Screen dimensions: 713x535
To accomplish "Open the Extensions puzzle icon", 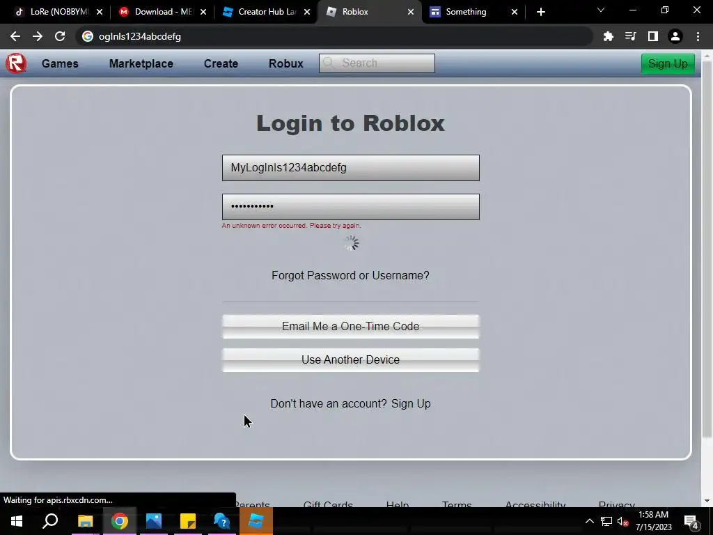I will [x=608, y=36].
